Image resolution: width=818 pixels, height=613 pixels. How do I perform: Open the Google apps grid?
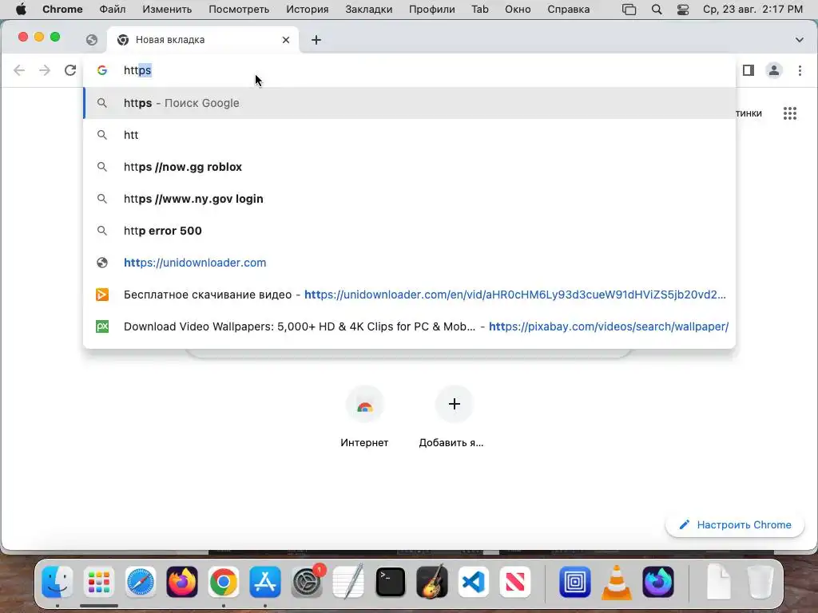click(x=790, y=113)
